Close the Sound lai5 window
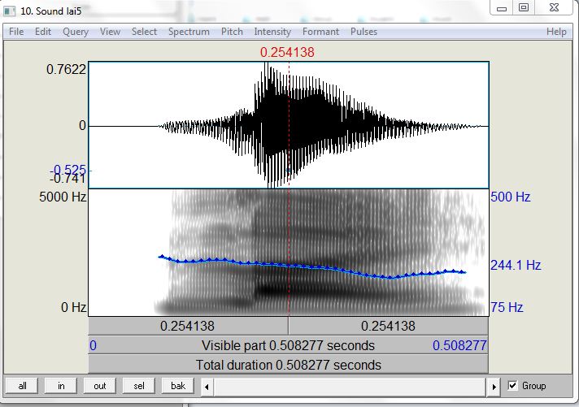The image size is (579, 407). pyautogui.click(x=554, y=8)
